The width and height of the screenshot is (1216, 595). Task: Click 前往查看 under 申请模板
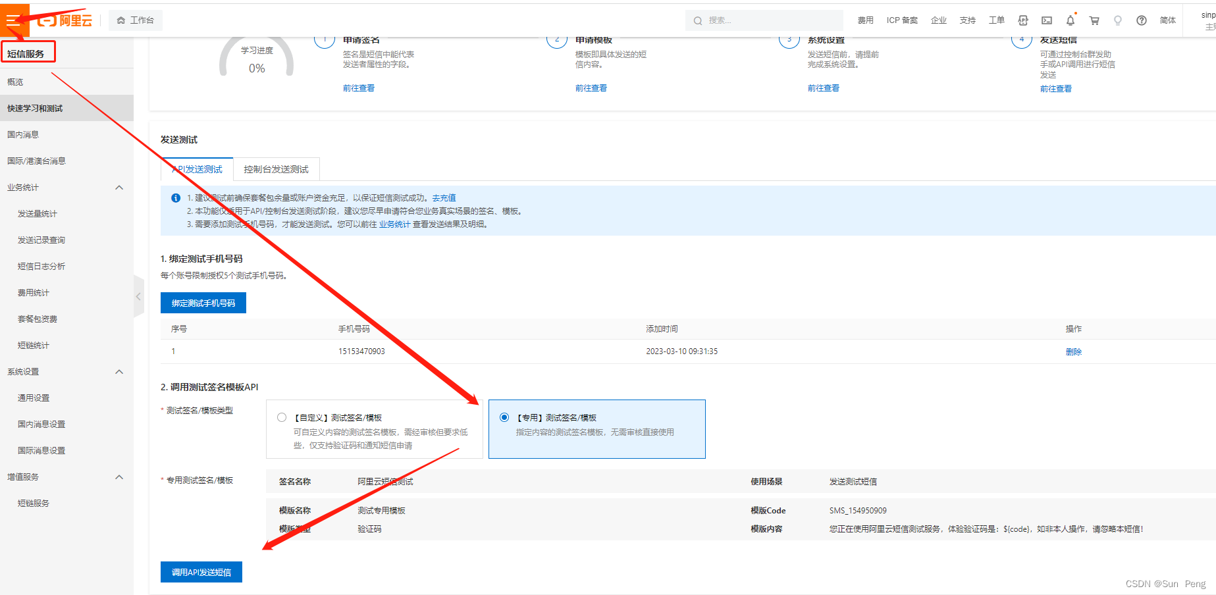(591, 88)
